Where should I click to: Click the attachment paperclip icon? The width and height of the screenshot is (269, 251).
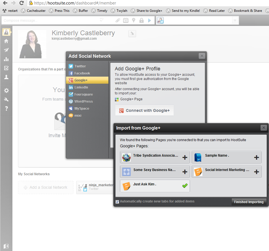[118, 21]
